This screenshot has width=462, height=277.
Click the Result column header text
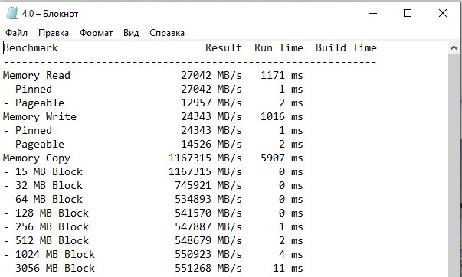pos(224,47)
